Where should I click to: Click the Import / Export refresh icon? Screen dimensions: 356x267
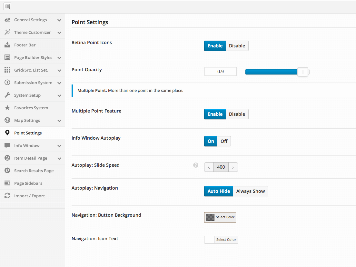[x=7, y=196]
